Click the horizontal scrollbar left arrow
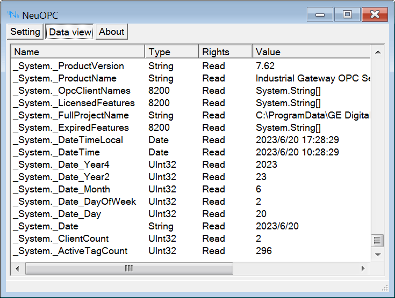Screen dimensions: 395x298 pyautogui.click(x=17, y=269)
